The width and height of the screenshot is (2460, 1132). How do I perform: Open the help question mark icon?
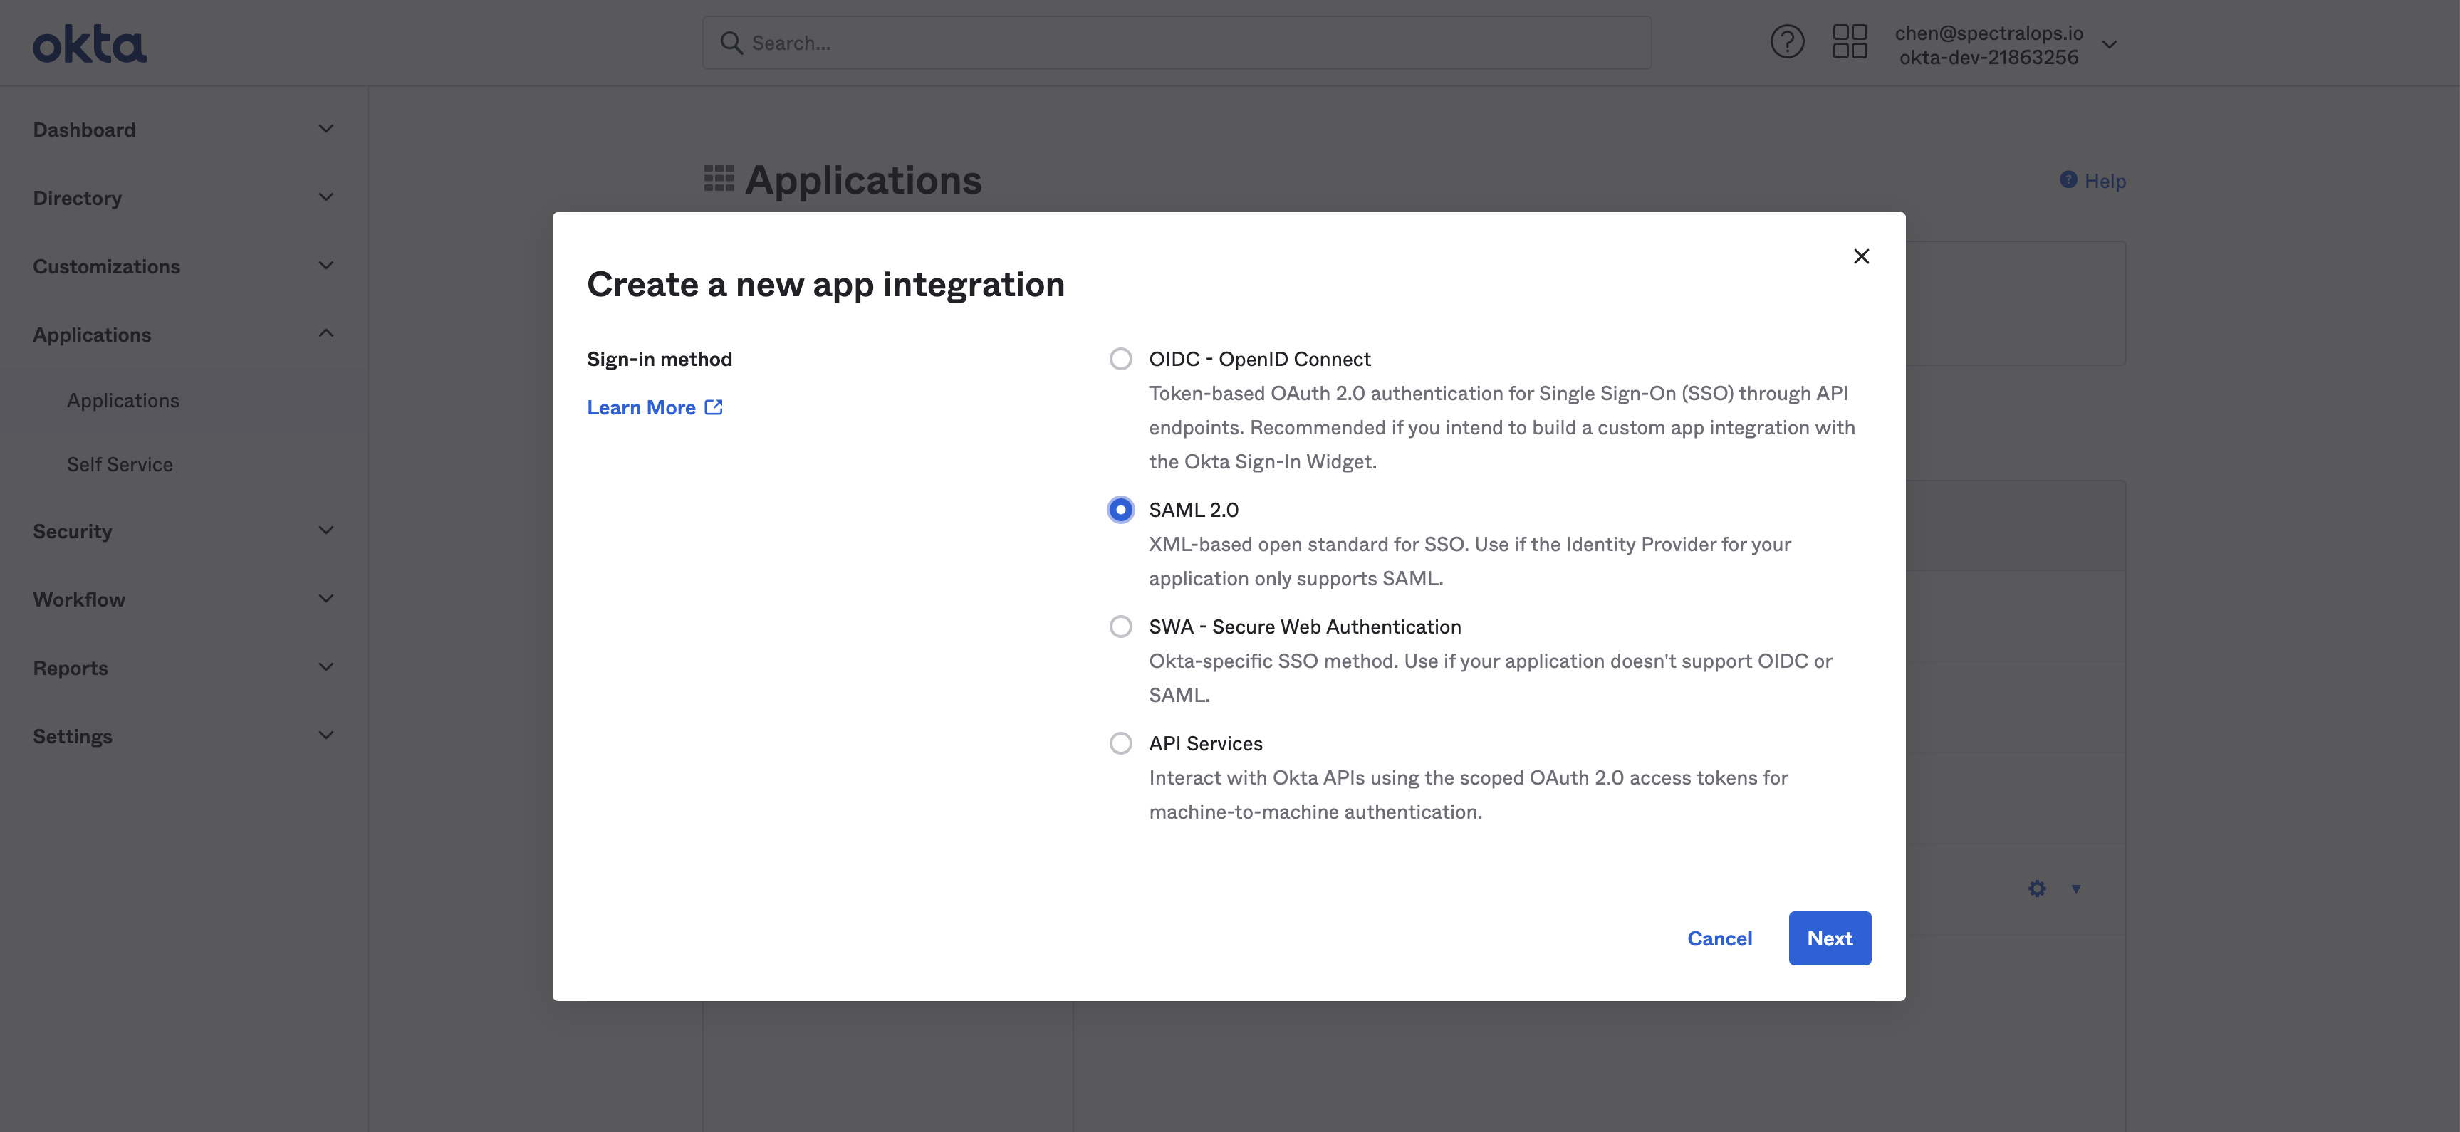pos(1787,42)
